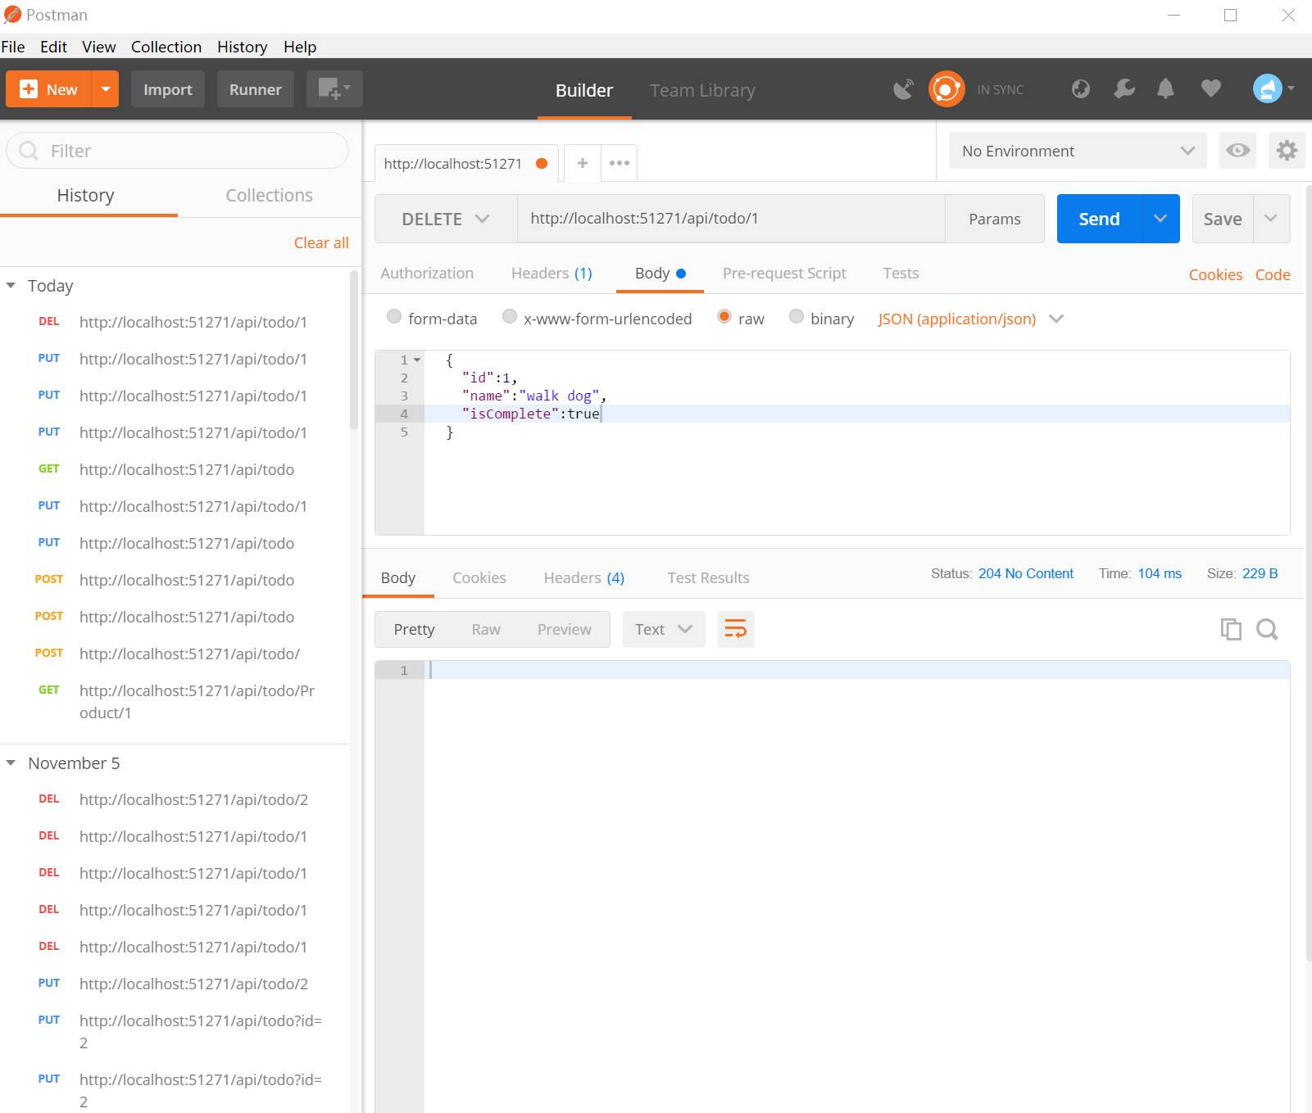Click the heart icon in header
Screen dimensions: 1312x1113
coord(1210,88)
